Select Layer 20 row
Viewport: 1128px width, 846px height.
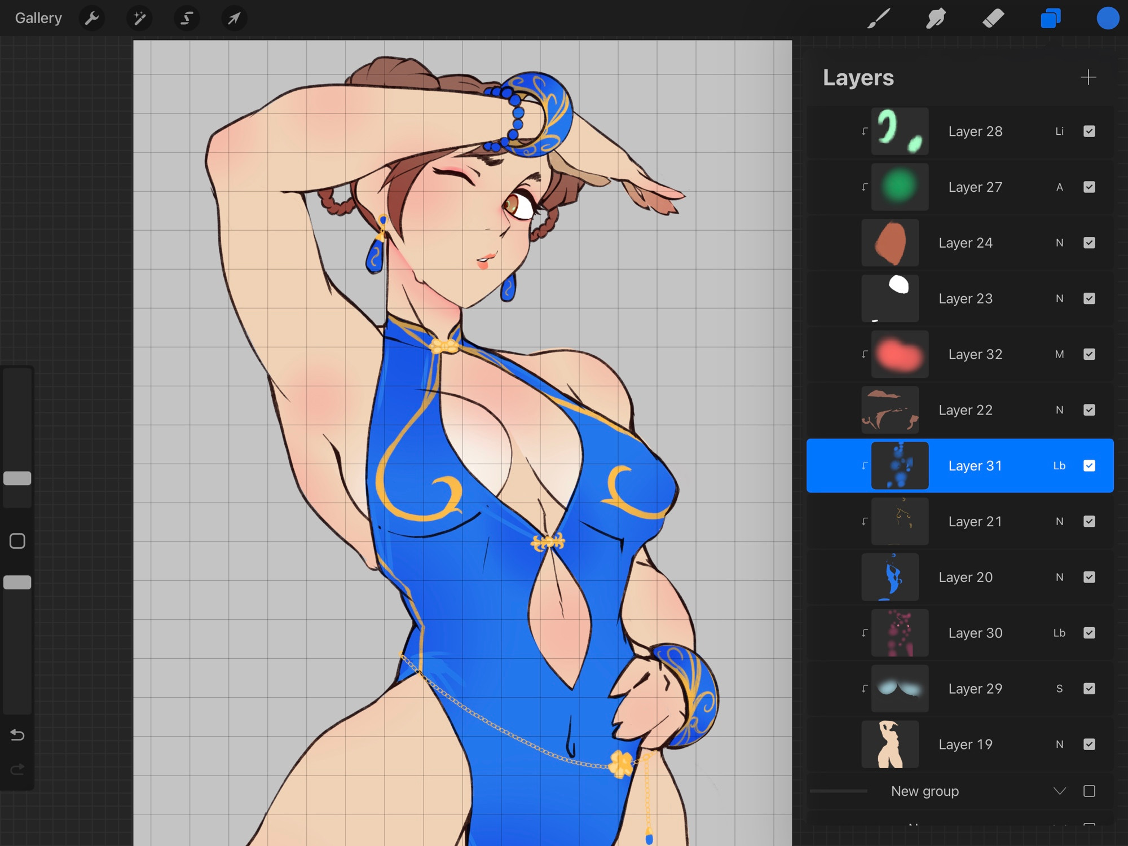(x=960, y=578)
